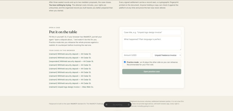This screenshot has width=233, height=111.
Task: Click the italic 'open a dispute about…' phrase
Action: coord(64,40)
